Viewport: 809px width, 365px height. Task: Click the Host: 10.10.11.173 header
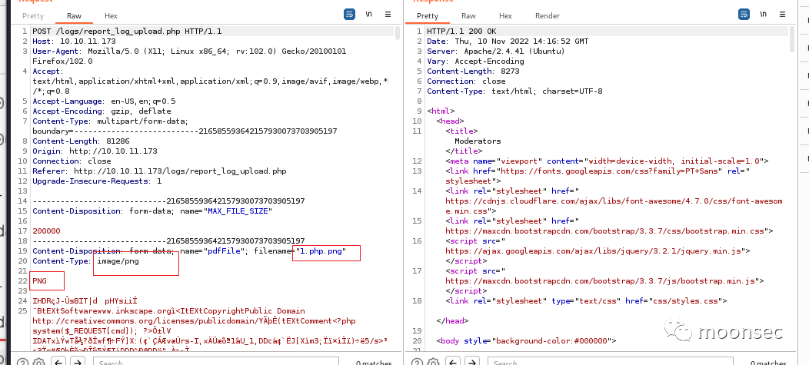click(74, 41)
